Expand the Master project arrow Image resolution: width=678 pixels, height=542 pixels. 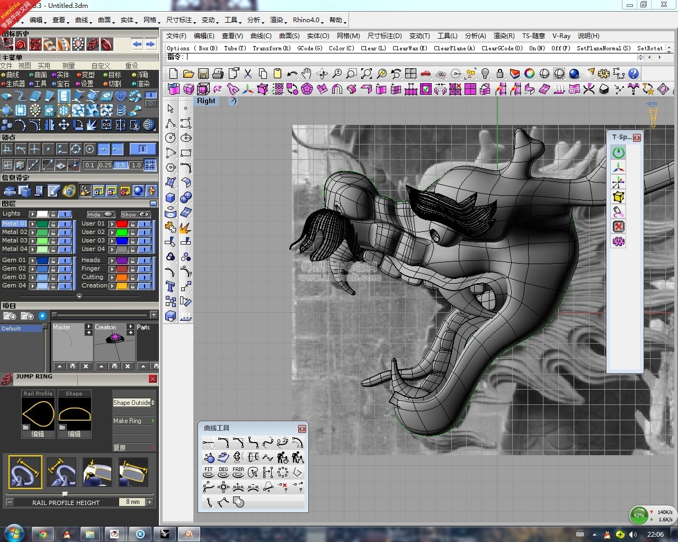[x=88, y=327]
